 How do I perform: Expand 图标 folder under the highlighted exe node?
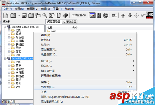tap(9, 80)
